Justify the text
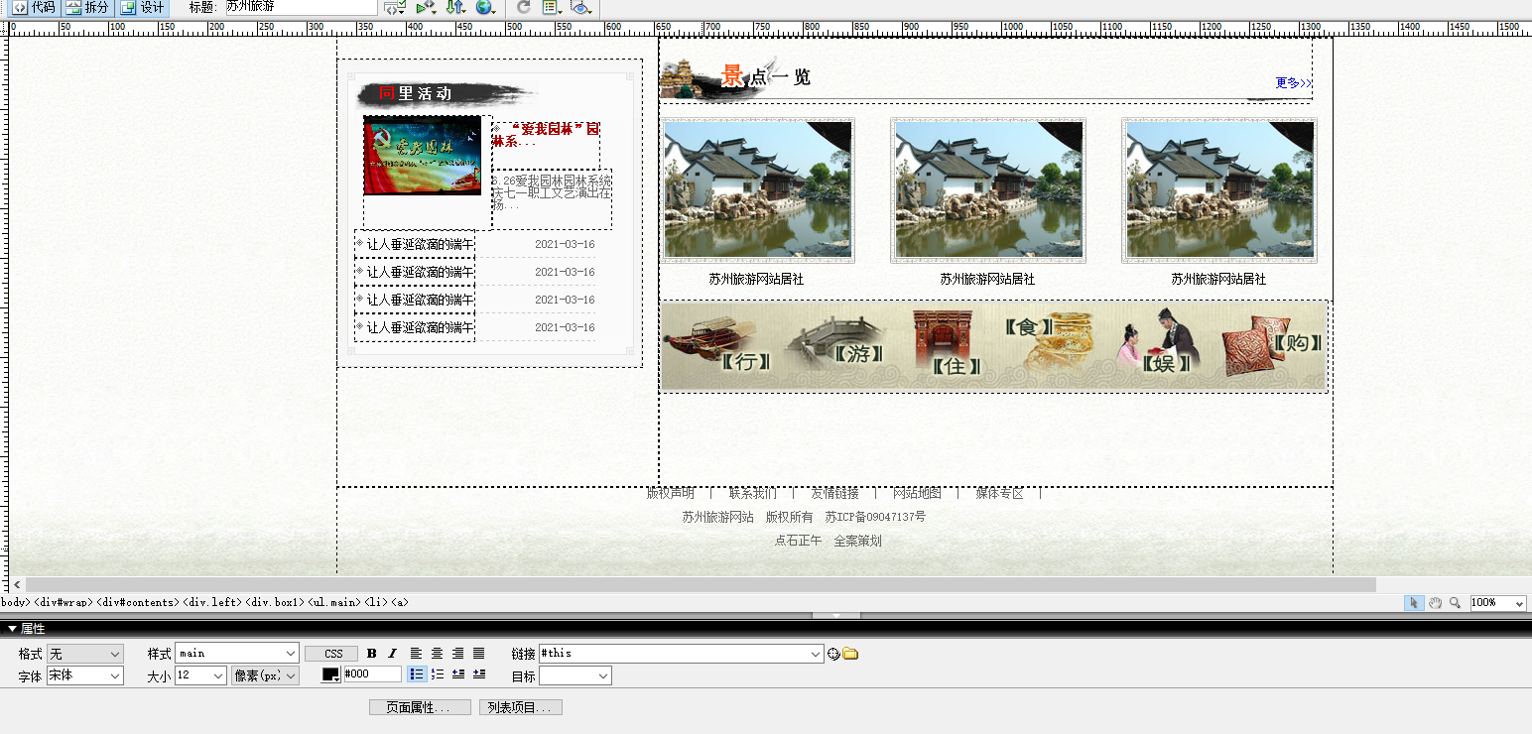Viewport: 1532px width, 734px height. click(x=479, y=654)
